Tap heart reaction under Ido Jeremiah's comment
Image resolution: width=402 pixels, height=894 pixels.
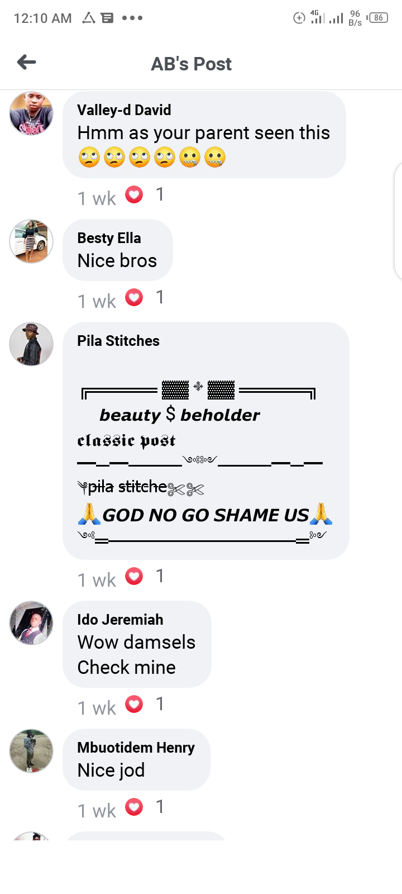coord(134,704)
